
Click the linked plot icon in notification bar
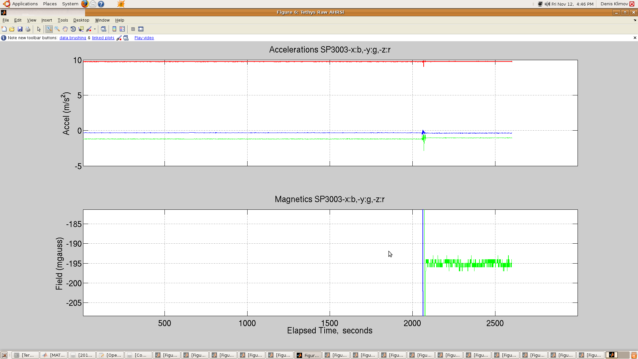click(x=126, y=38)
